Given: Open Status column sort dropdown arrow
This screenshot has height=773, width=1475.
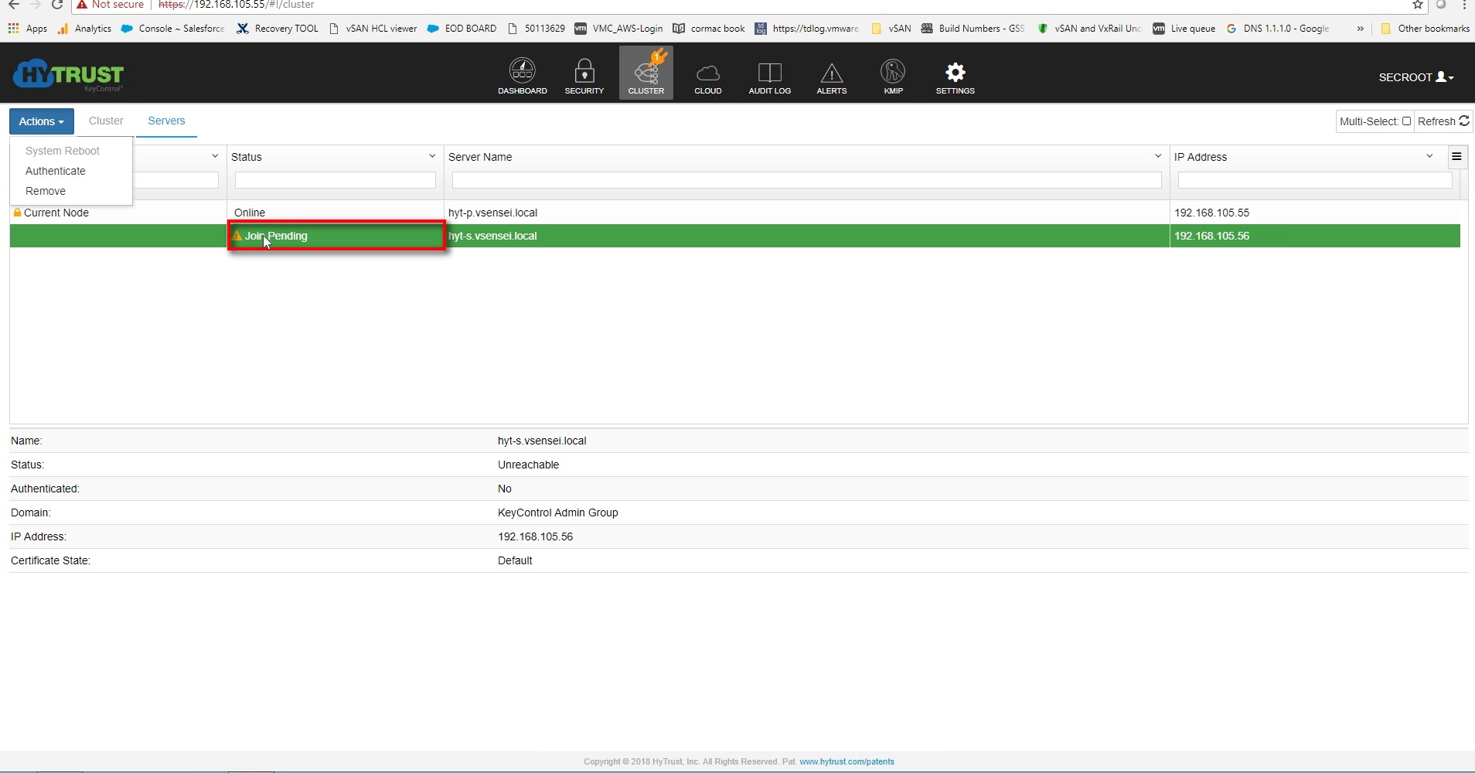Looking at the screenshot, I should coord(432,156).
